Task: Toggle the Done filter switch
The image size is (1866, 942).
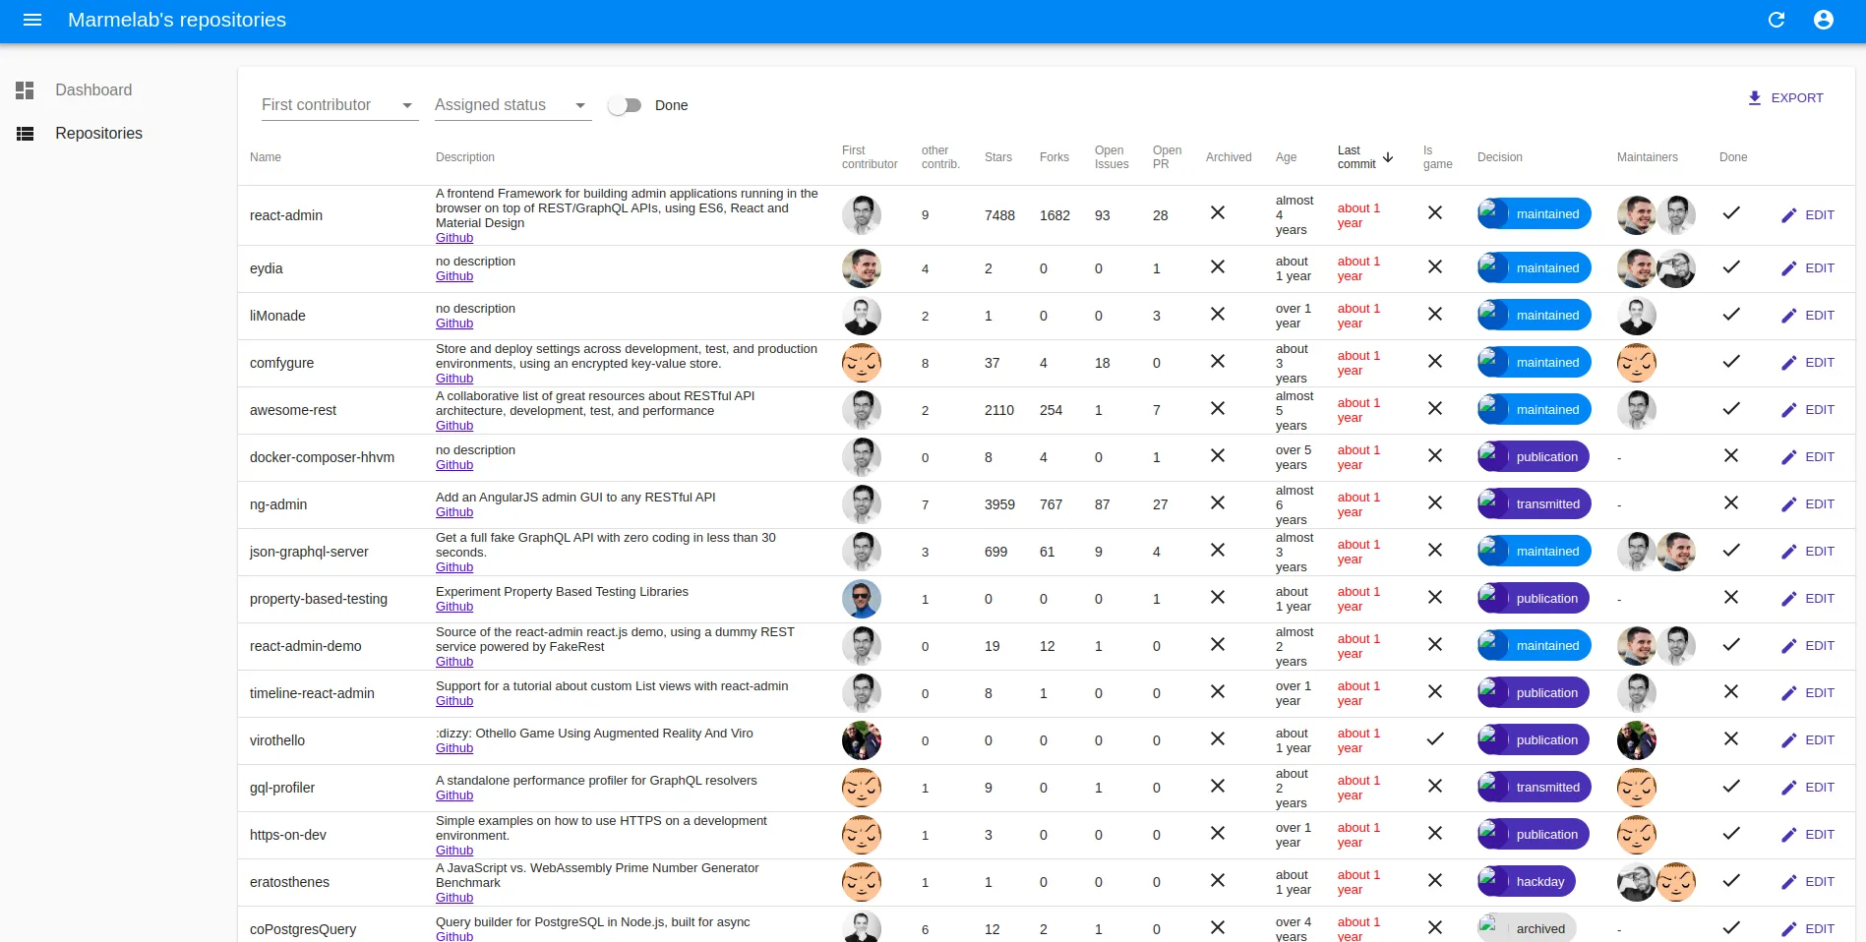Action: [624, 104]
